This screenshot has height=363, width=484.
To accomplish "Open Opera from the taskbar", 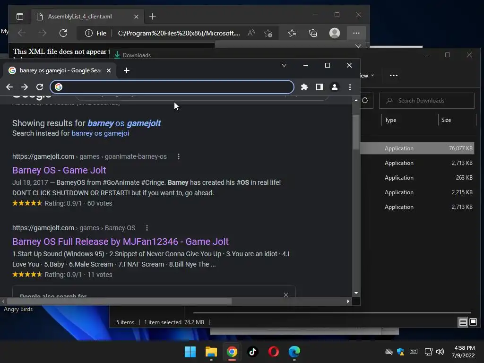I will (x=274, y=352).
